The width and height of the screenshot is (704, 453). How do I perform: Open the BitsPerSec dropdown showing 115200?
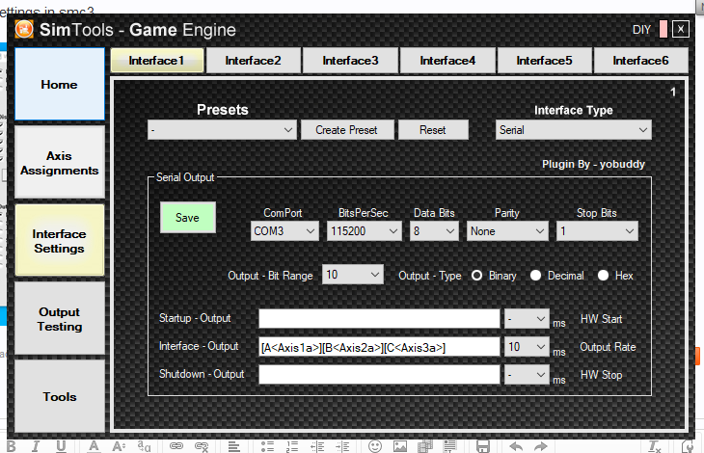click(x=365, y=231)
